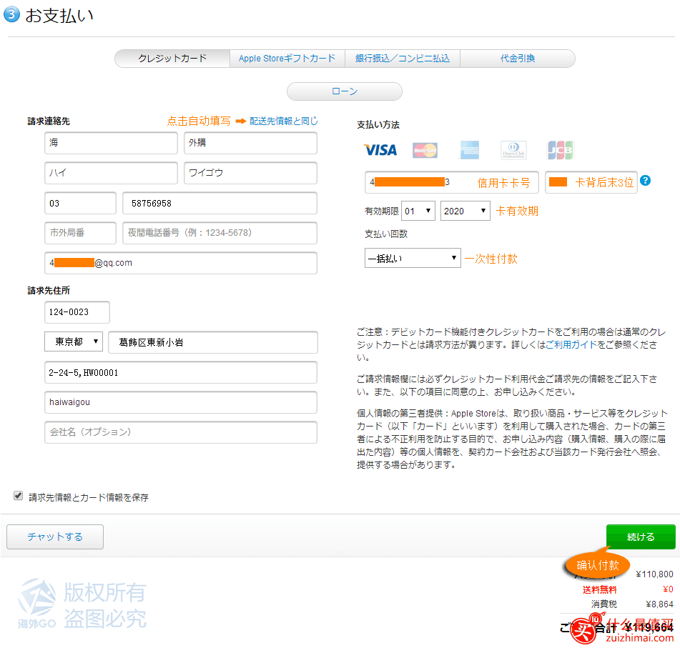Click the 請求先住所 heading
The width and height of the screenshot is (680, 648).
[x=49, y=290]
